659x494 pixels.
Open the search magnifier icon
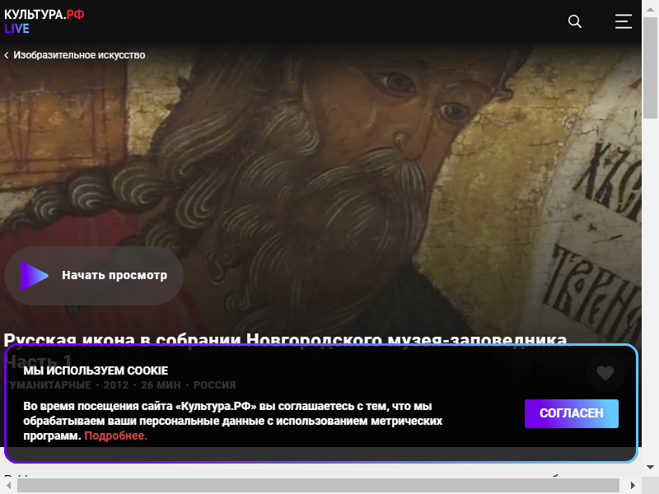pyautogui.click(x=574, y=21)
